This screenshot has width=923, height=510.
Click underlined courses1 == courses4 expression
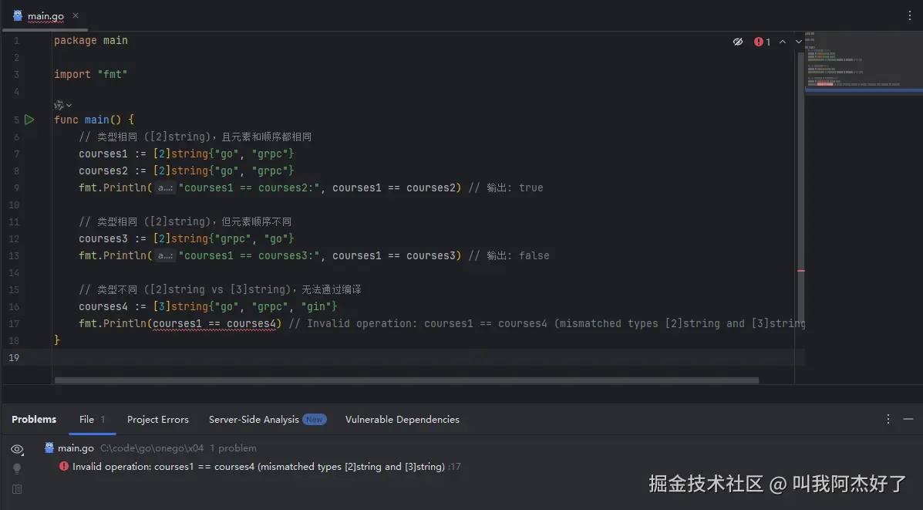[214, 324]
